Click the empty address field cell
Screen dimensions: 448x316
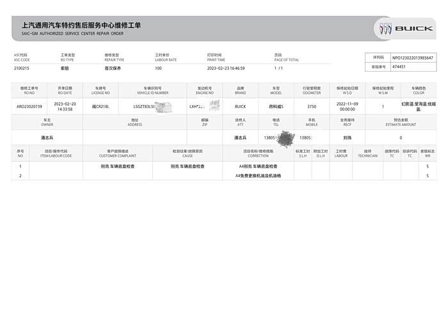click(x=135, y=138)
